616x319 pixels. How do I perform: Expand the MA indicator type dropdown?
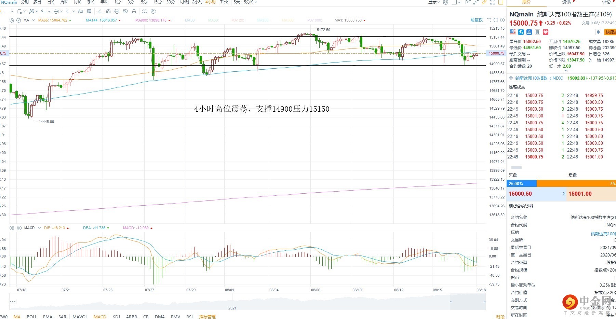click(x=33, y=20)
